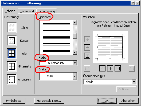
Task: Click the Linienart scrollbar thumb
Action: [75, 36]
